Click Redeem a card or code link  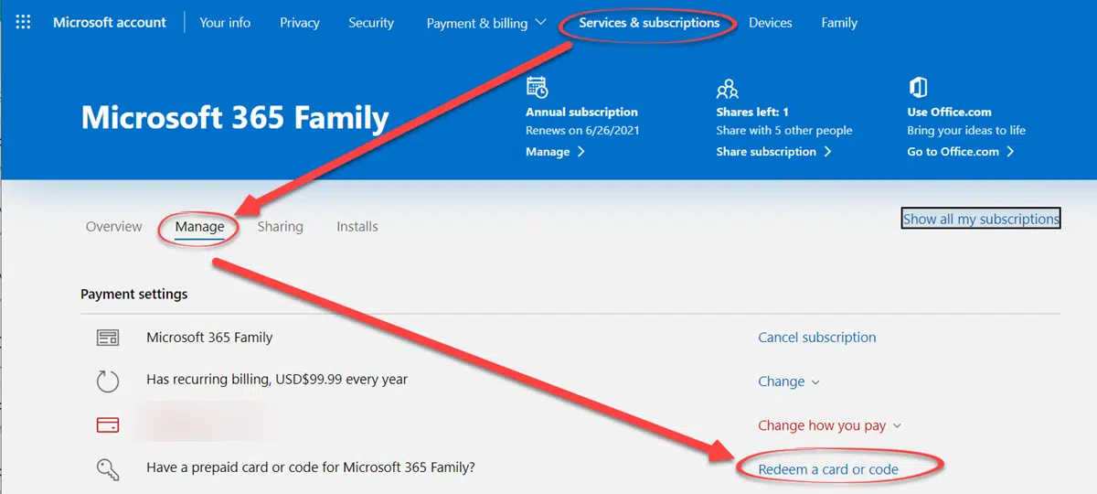pos(828,469)
